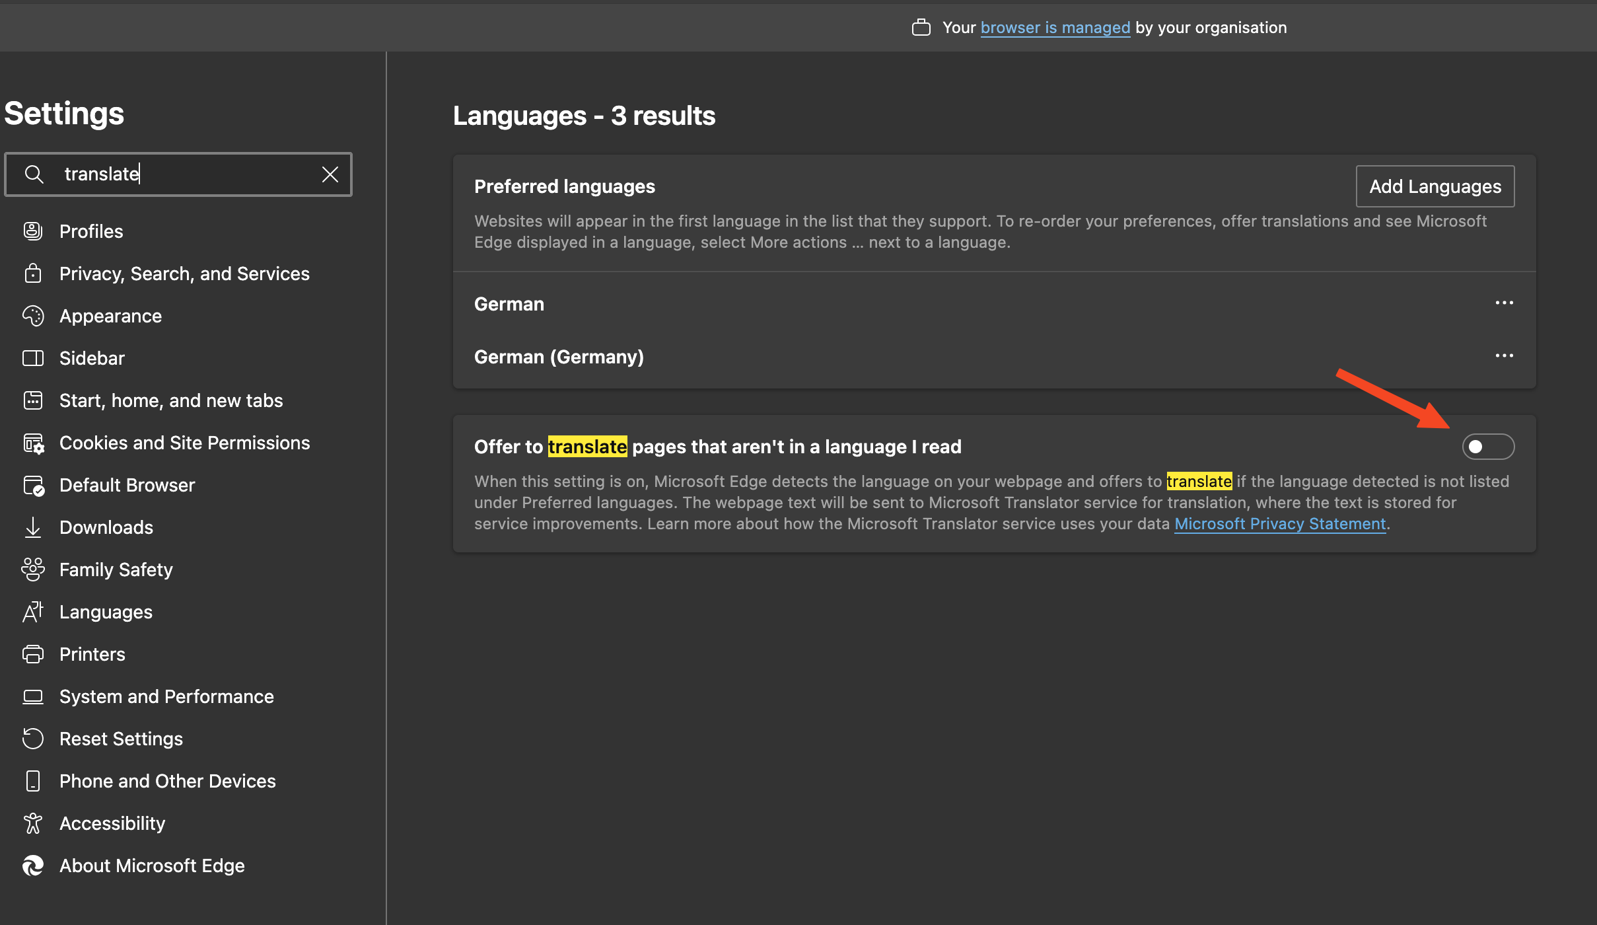Select Reset Settings in the sidebar
The width and height of the screenshot is (1597, 925).
[121, 739]
